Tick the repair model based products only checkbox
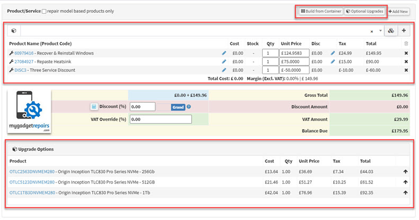419x220 pixels. click(44, 11)
